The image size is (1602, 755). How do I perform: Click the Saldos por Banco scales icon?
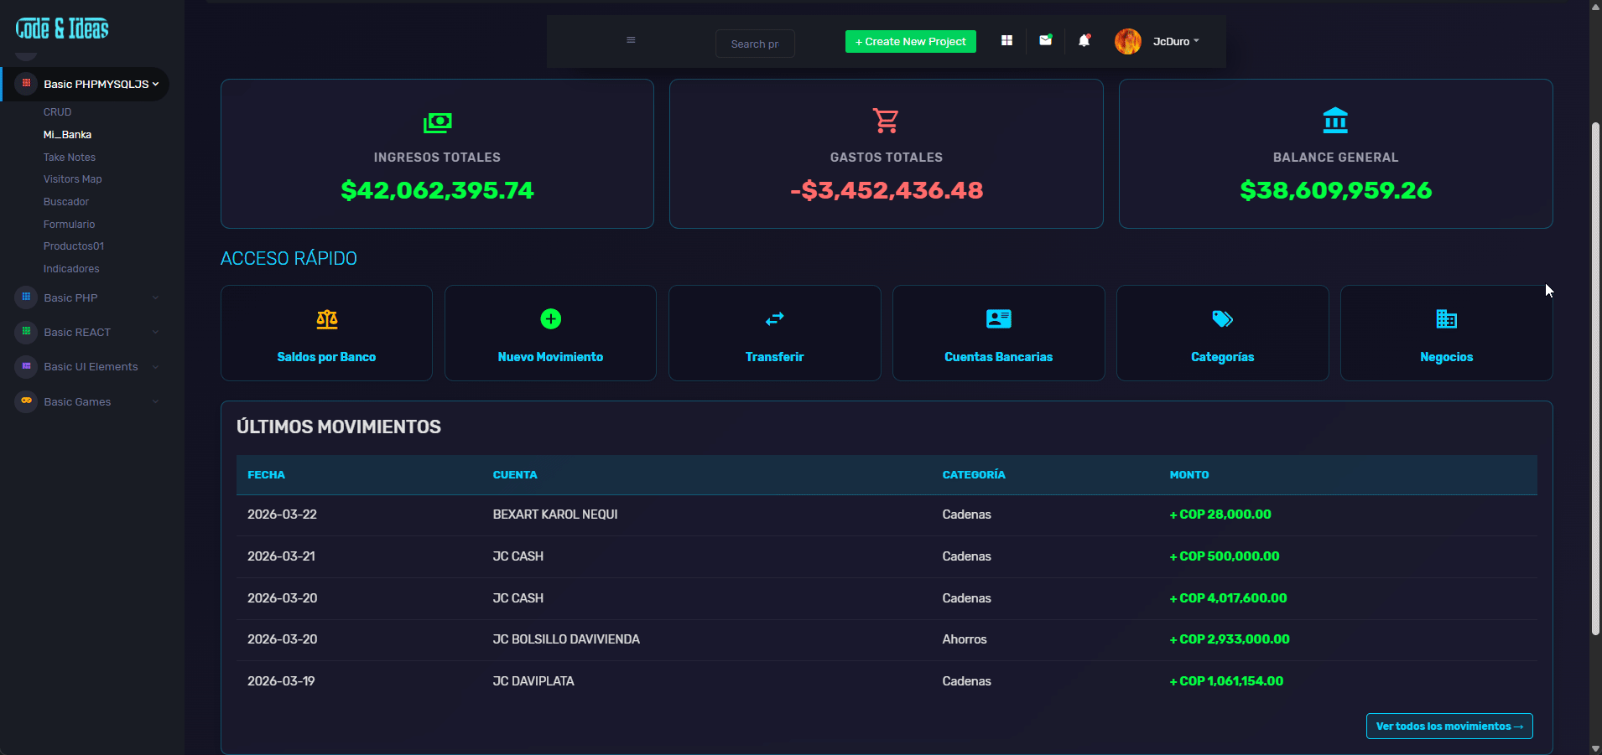pos(326,319)
